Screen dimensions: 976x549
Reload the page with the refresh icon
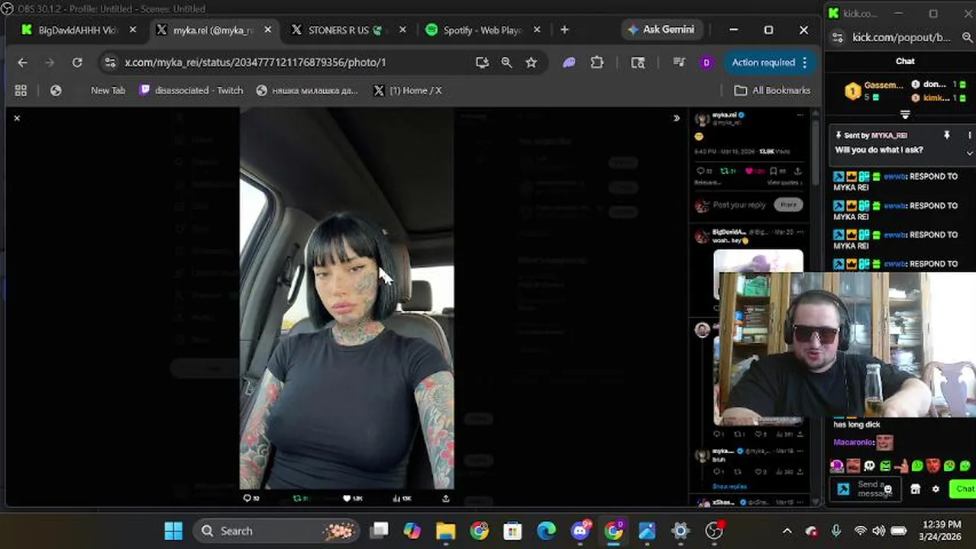[77, 63]
